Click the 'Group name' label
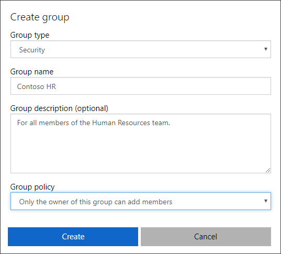281x254 pixels. [x=32, y=72]
